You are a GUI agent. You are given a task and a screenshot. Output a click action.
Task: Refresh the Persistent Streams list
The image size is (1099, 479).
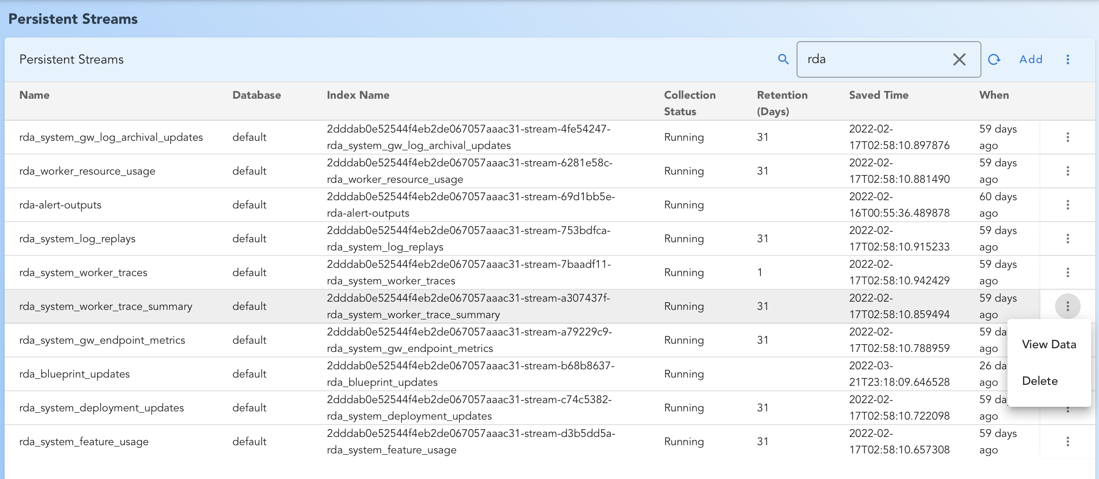coord(994,59)
